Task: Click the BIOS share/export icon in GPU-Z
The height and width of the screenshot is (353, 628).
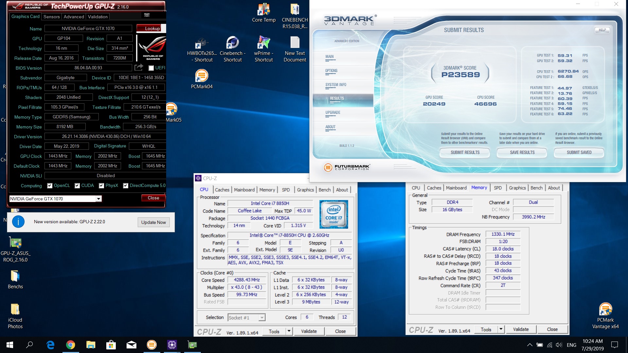Action: (x=139, y=67)
